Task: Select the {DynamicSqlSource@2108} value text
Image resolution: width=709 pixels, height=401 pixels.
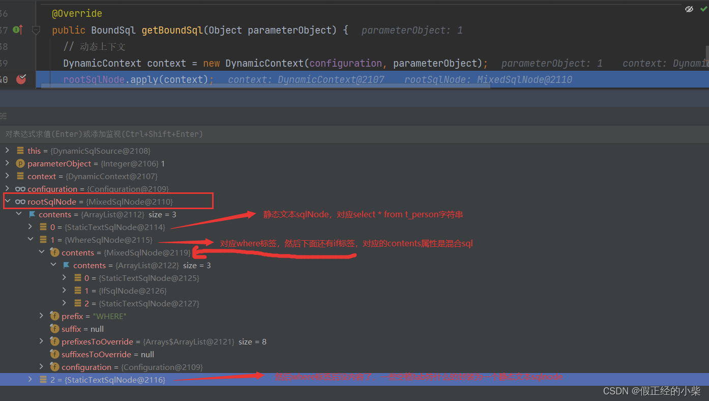Action: point(100,151)
